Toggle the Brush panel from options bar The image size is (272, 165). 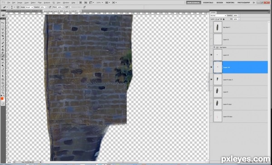(x=18, y=7)
